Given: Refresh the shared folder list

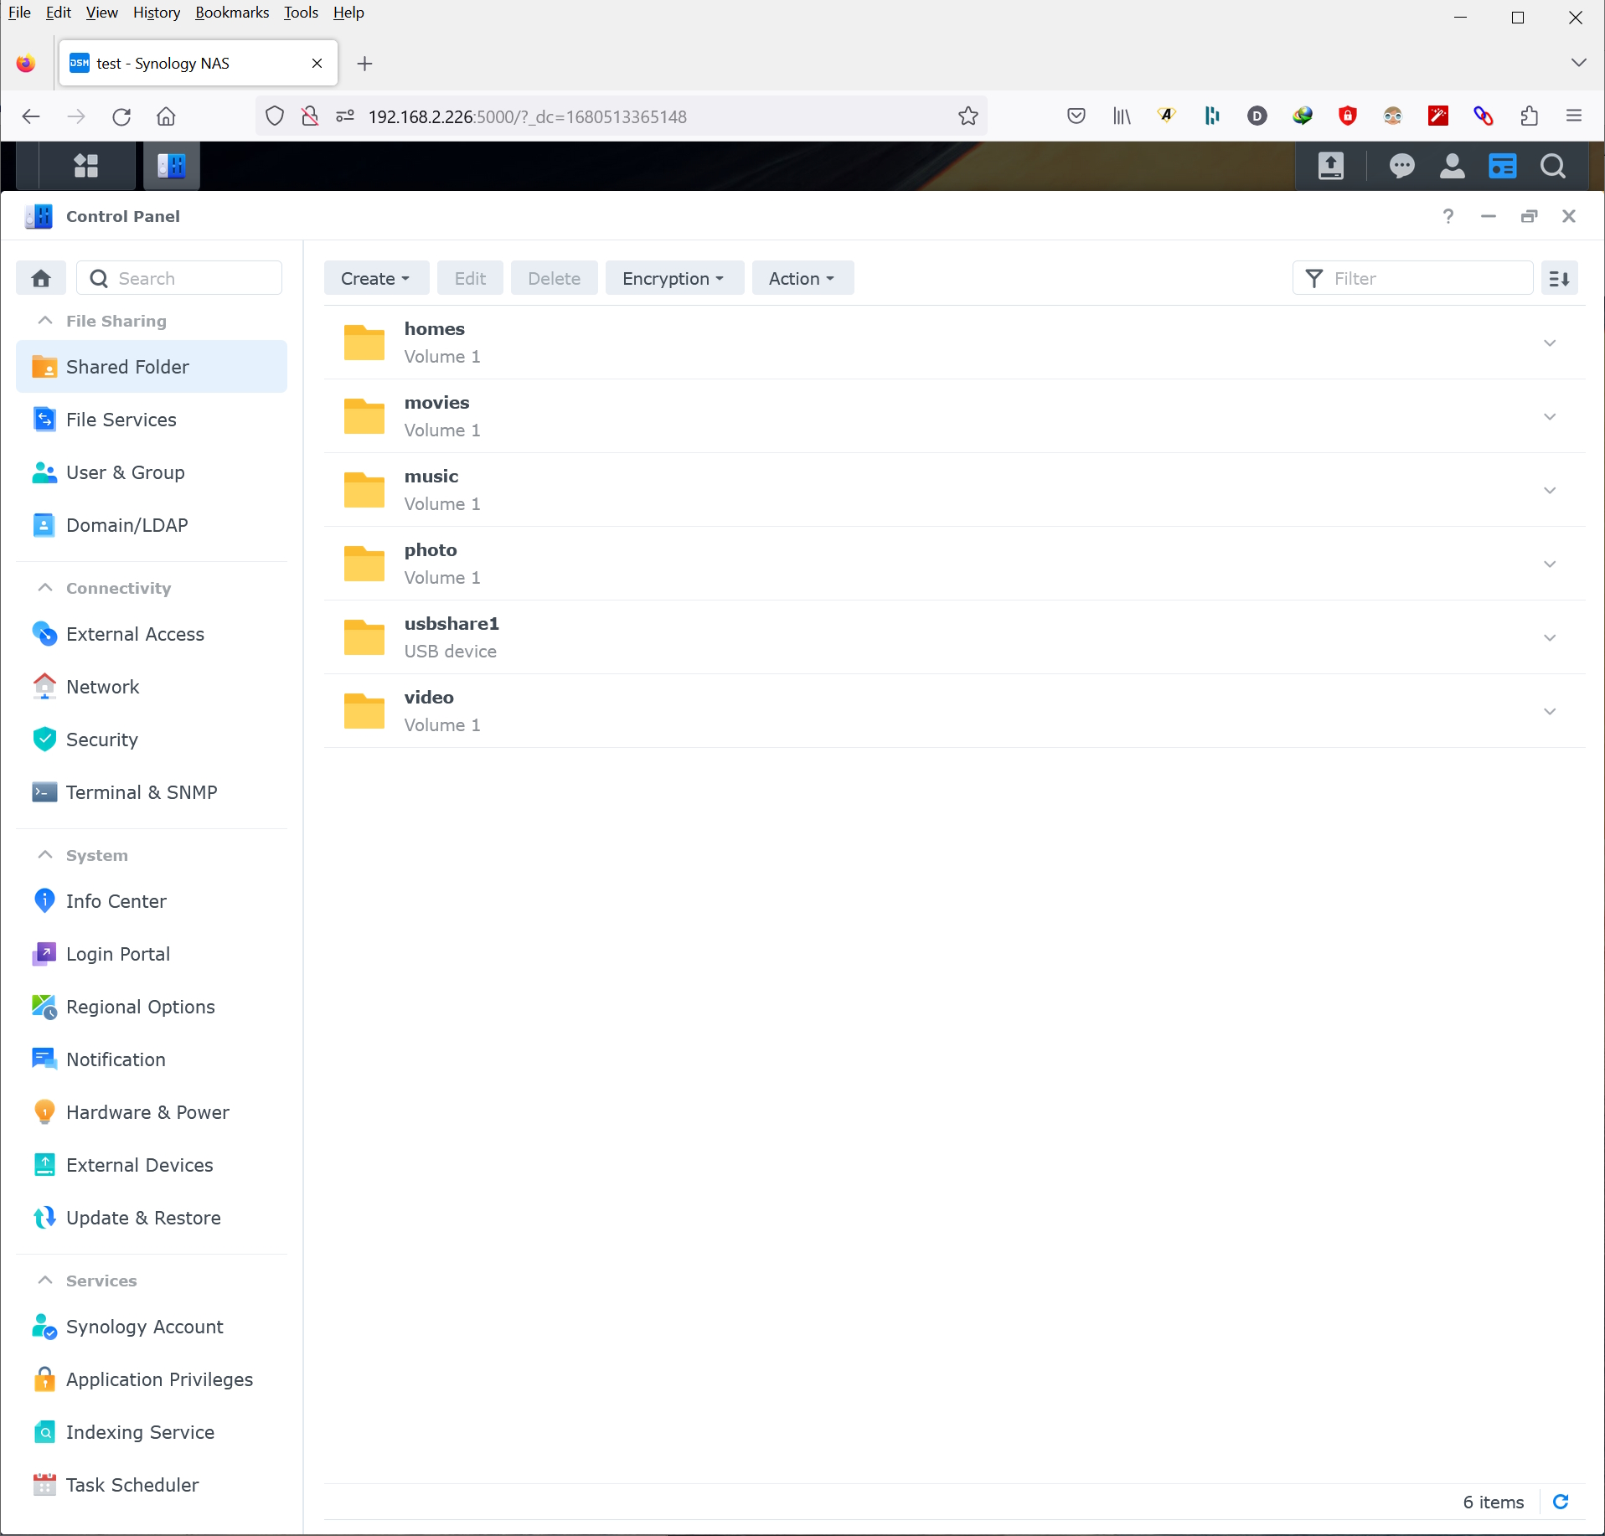Looking at the screenshot, I should coord(1561,1502).
